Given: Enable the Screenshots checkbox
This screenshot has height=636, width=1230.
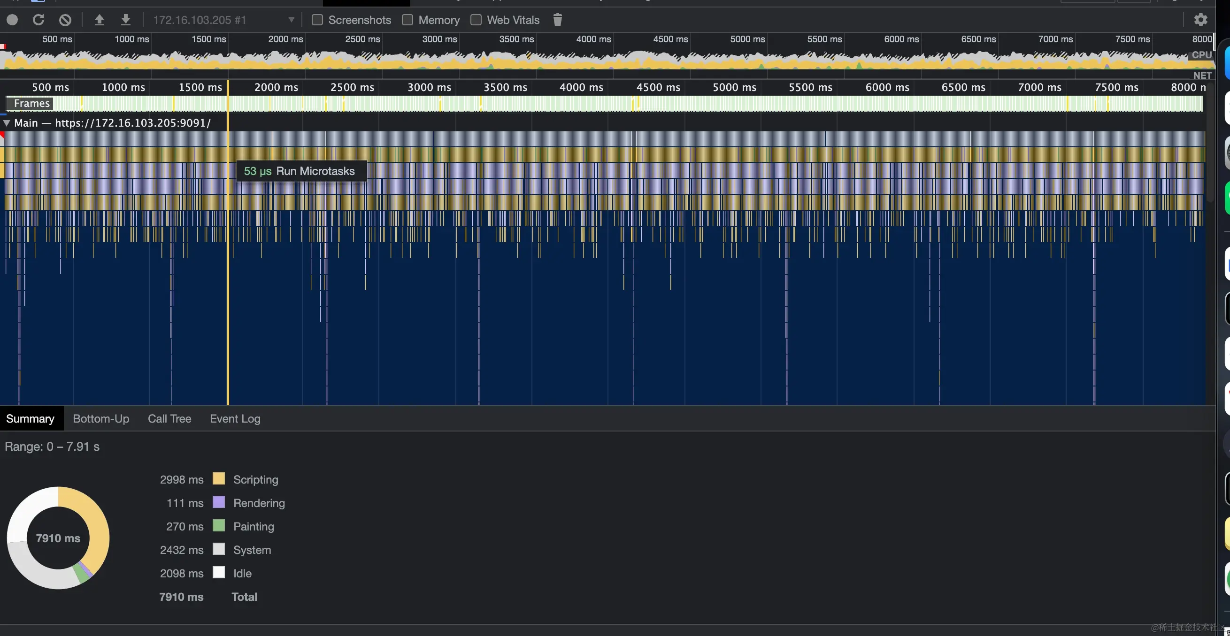Looking at the screenshot, I should tap(317, 20).
